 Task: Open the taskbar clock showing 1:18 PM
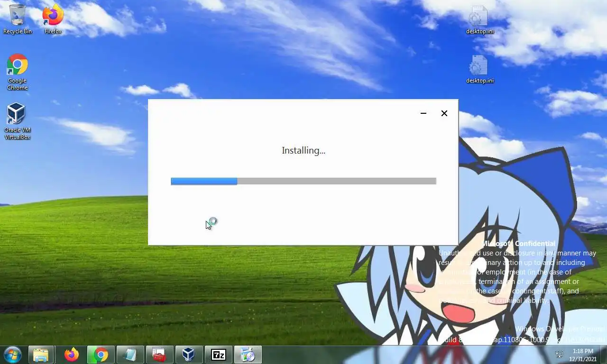click(x=583, y=355)
